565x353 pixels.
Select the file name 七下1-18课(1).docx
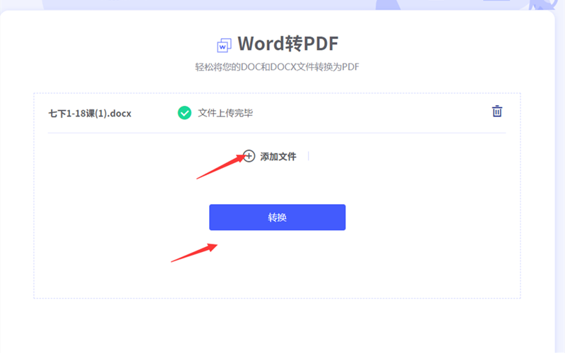pos(90,113)
